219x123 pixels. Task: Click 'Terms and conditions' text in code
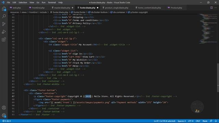pos(85,20)
